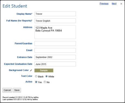The height and width of the screenshot is (103, 125).
Task: Click the Edit Student heading
Action: tap(15, 6)
